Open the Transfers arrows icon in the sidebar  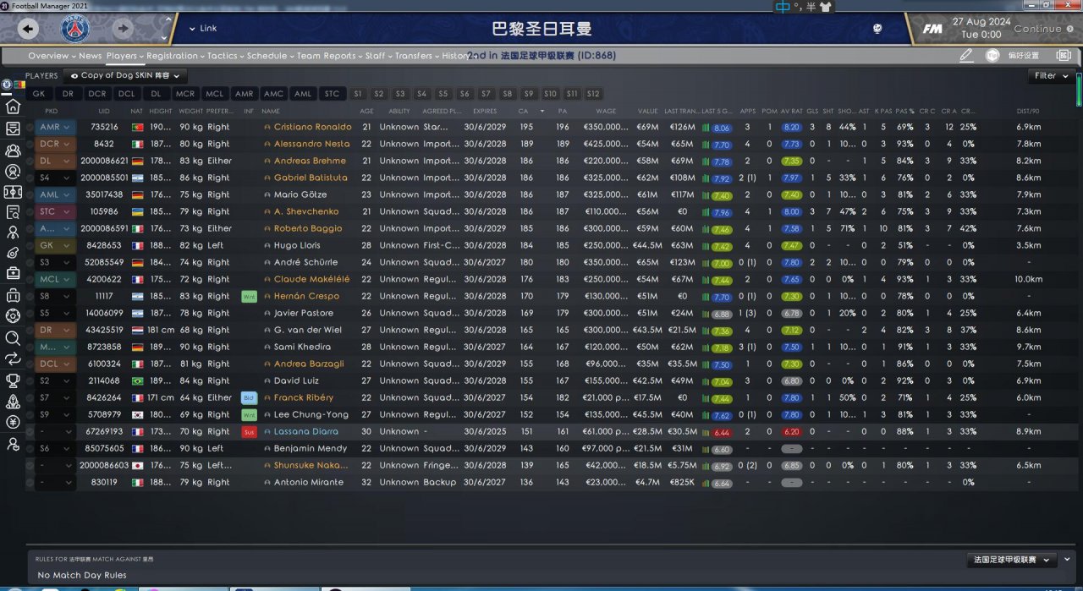(13, 358)
